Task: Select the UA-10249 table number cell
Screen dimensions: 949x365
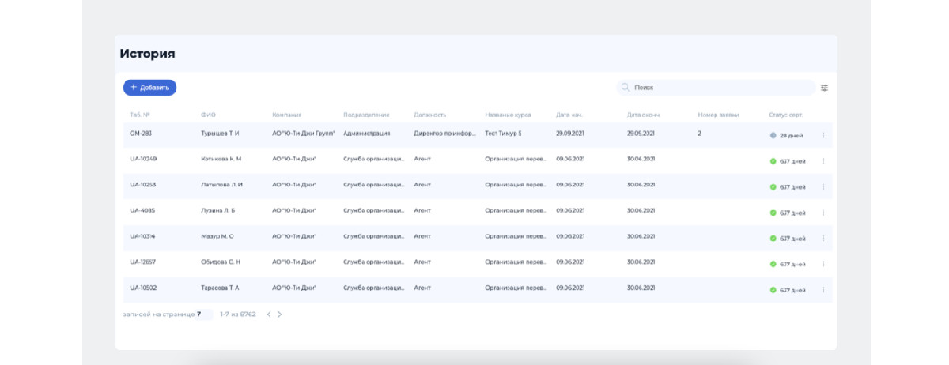Action: tap(143, 159)
